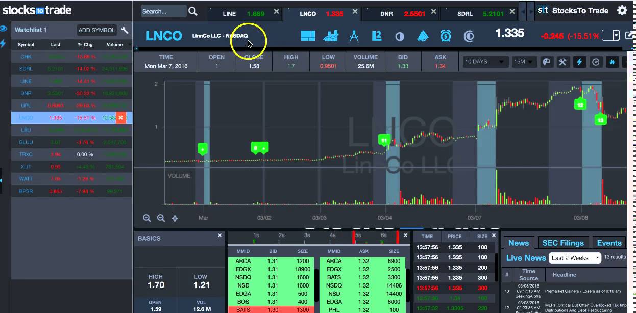Sort watchlist by Volume column
The height and width of the screenshot is (313, 636).
click(114, 45)
